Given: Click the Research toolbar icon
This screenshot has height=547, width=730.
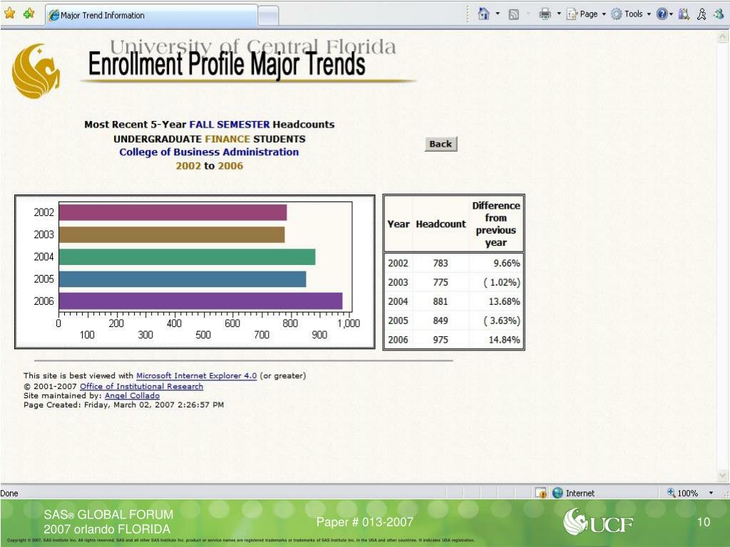Looking at the screenshot, I should point(684,14).
